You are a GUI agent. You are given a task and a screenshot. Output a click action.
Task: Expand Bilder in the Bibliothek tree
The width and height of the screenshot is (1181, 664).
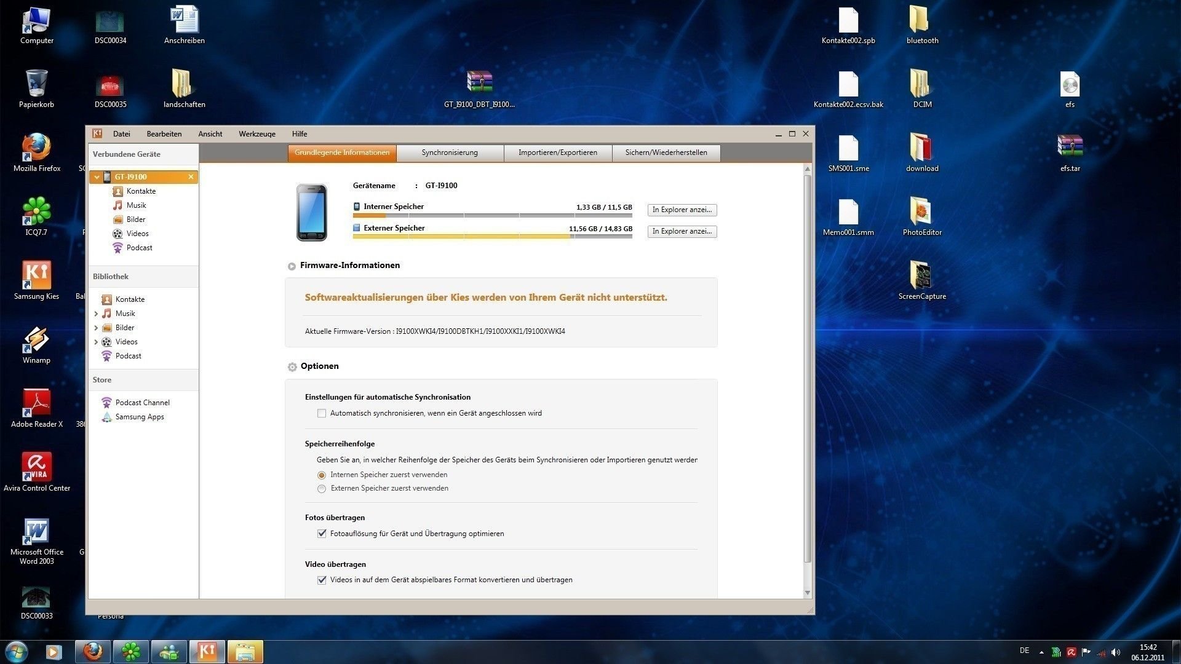point(96,328)
